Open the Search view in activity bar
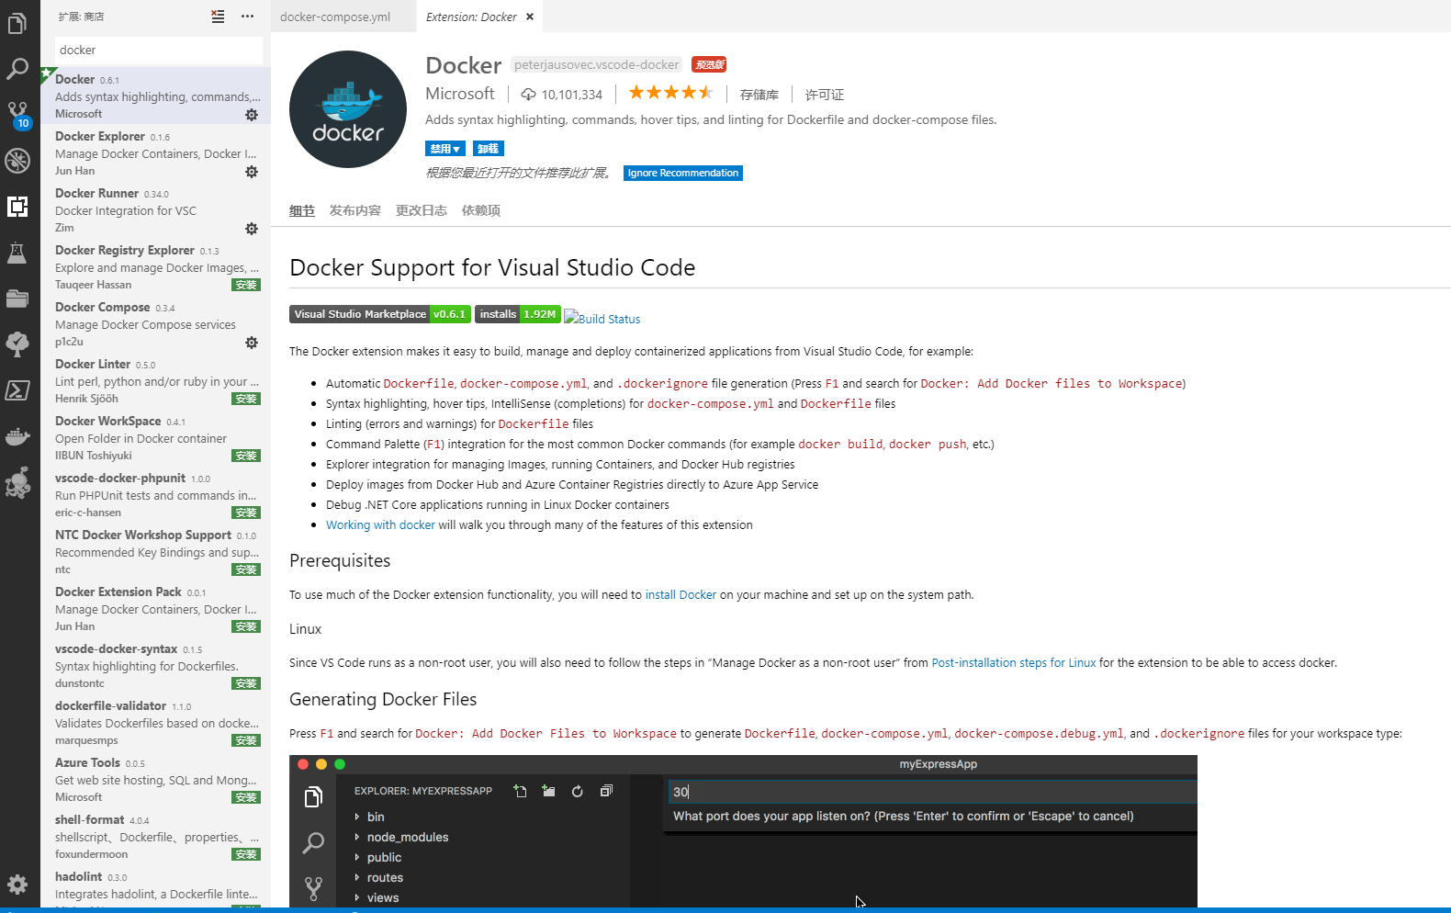 [17, 69]
